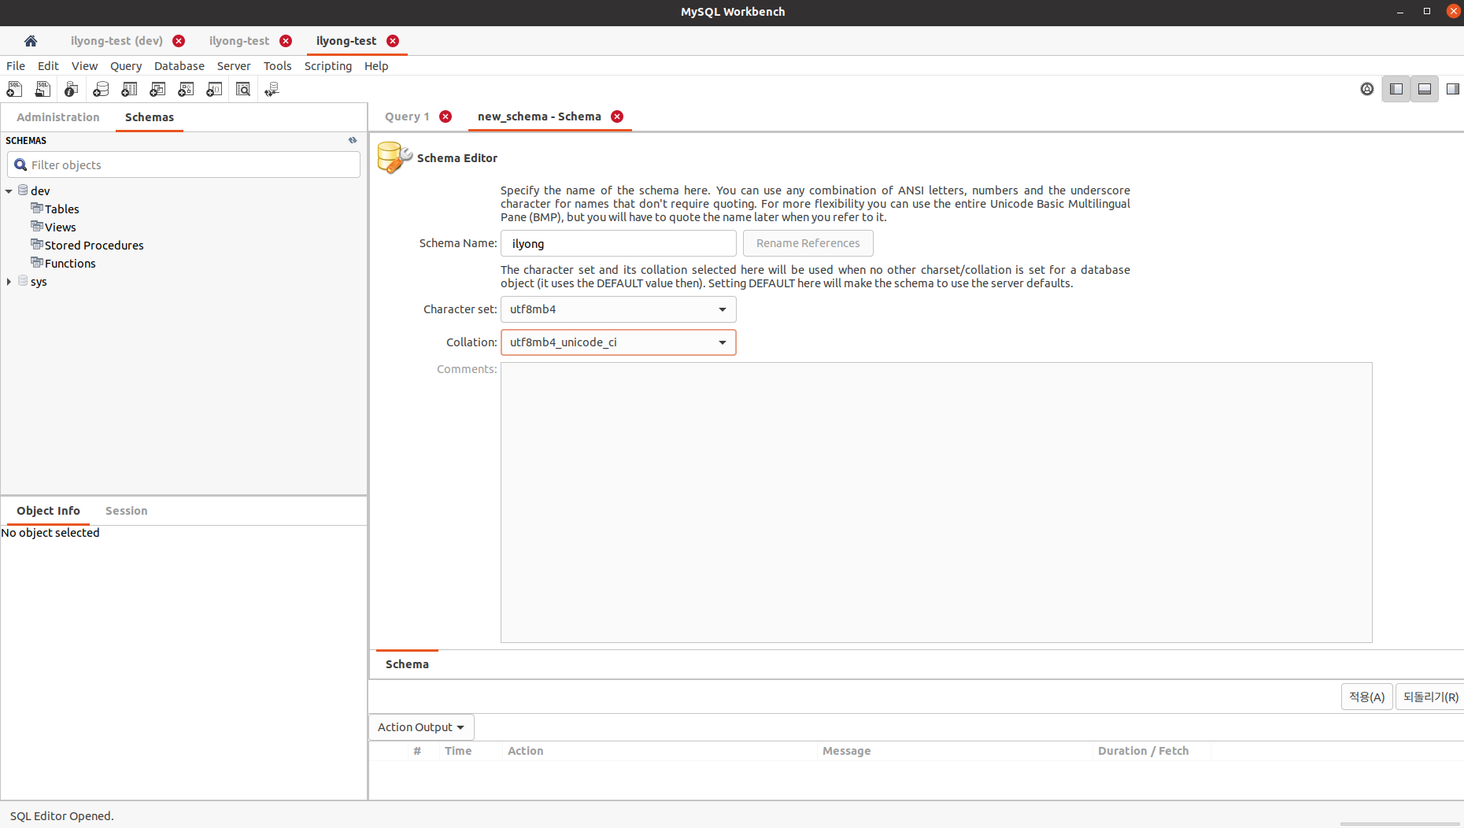Reconnect to DBMS toolbar icon
This screenshot has width=1464, height=828.
tap(272, 90)
